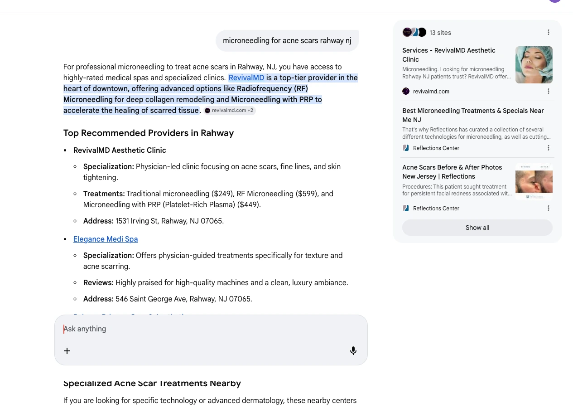Screen dimensions: 573x408
Task: Open Acne Scars Before & After Photos result
Action: click(x=452, y=172)
